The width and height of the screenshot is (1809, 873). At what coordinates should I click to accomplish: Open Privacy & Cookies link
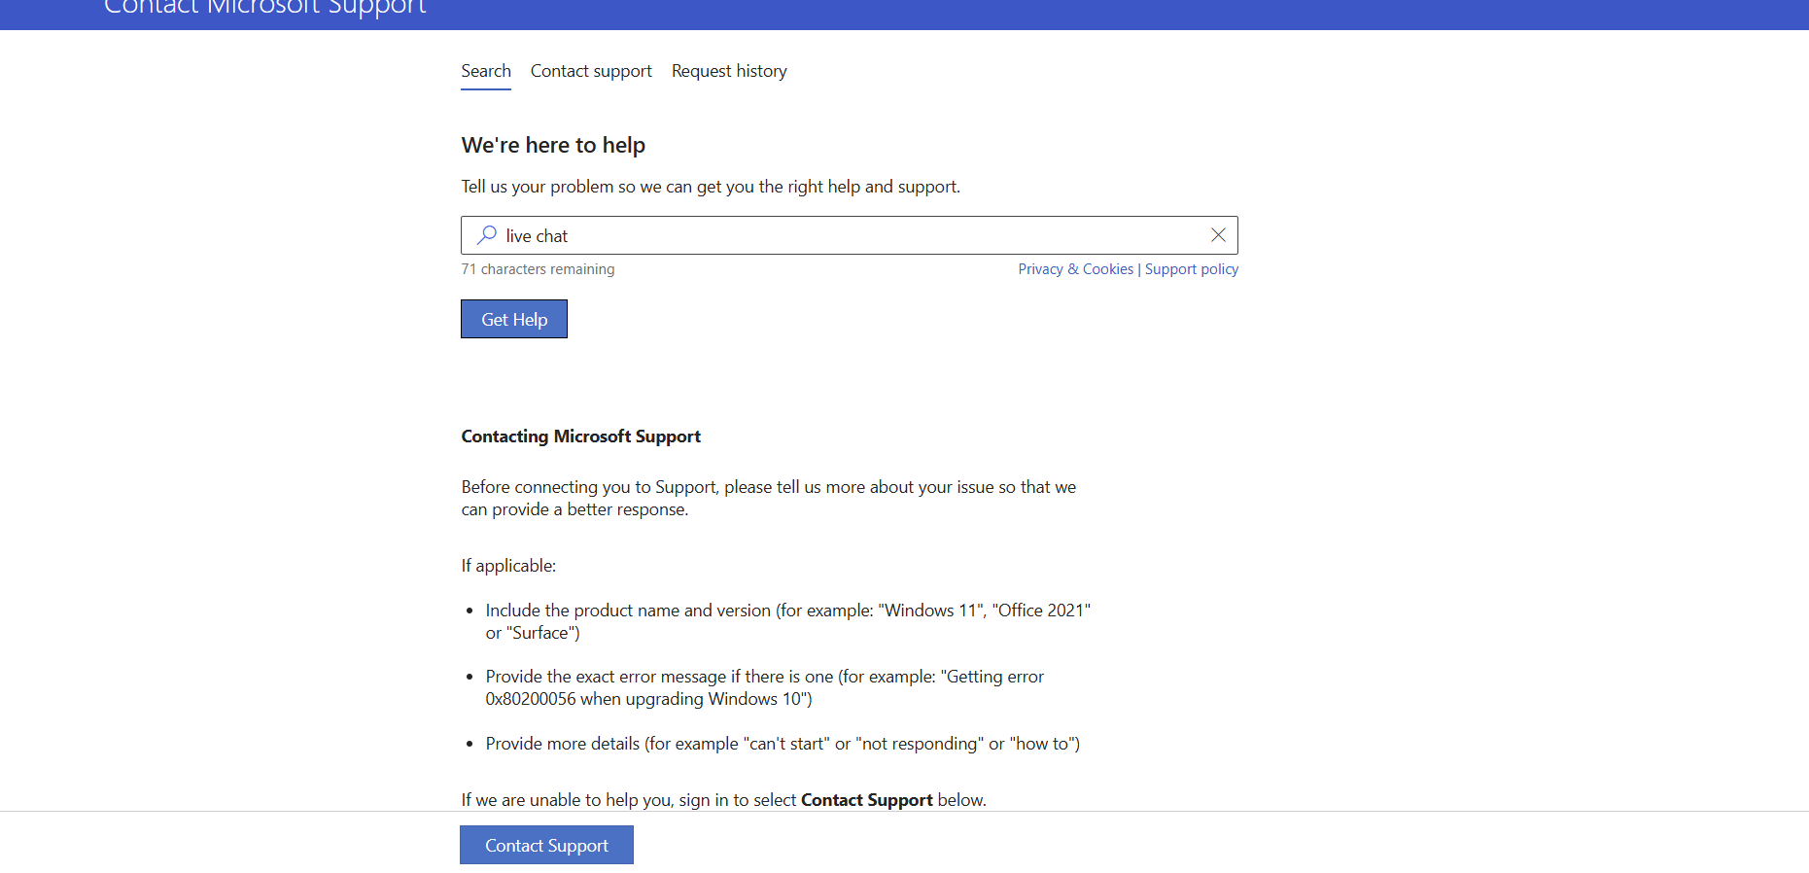(x=1076, y=269)
